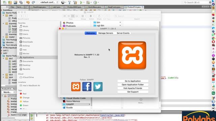Open Constructor.java:422 link in output

[112, 115]
